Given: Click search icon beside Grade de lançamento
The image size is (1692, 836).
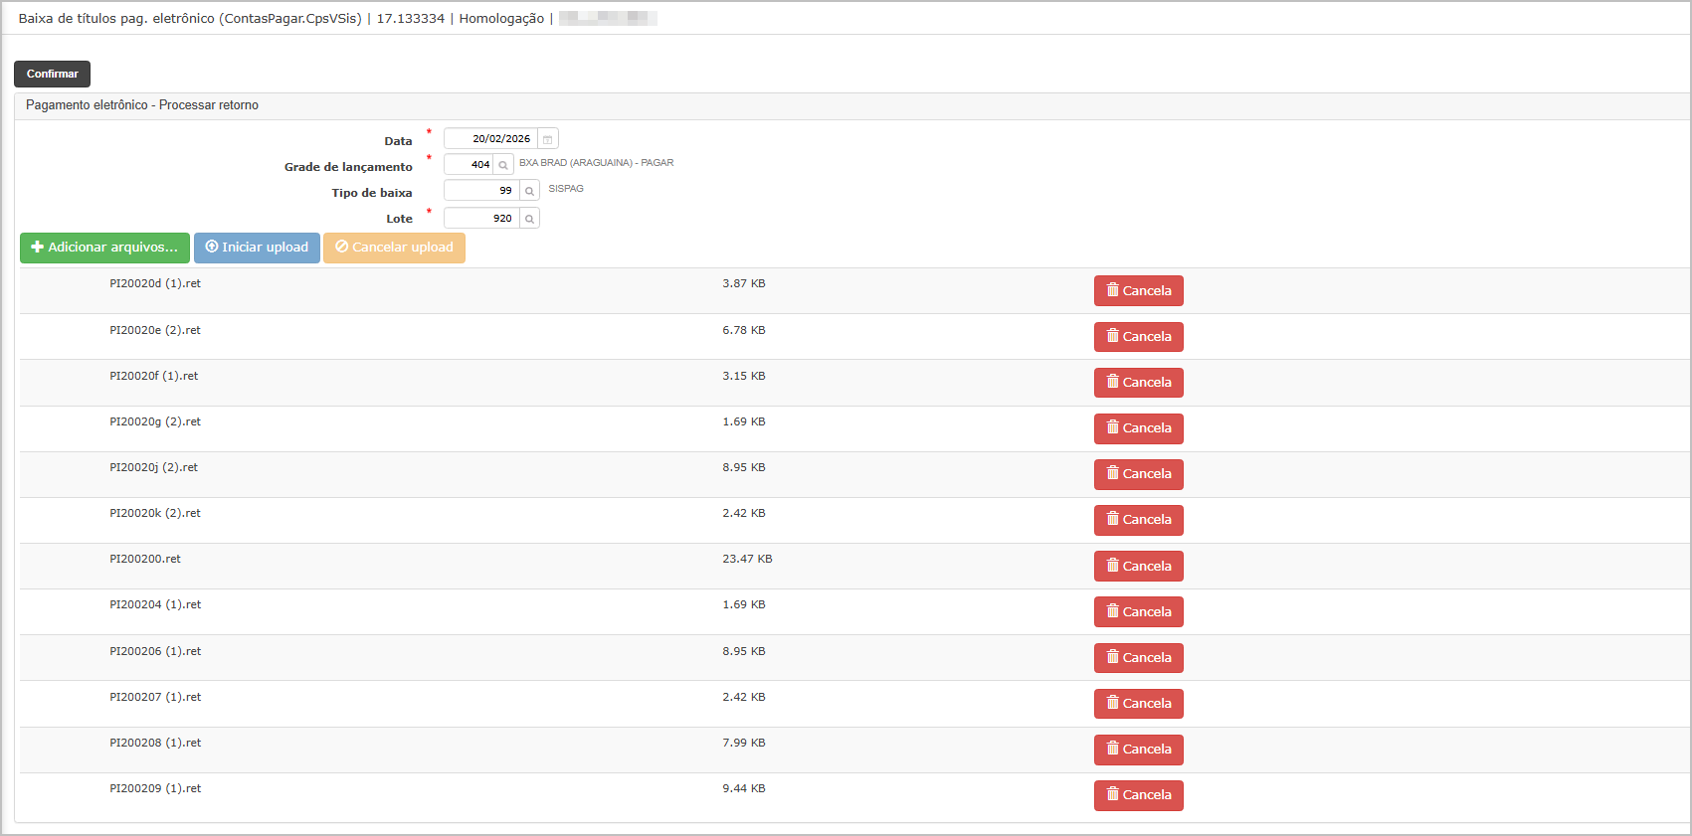Looking at the screenshot, I should click(x=503, y=165).
